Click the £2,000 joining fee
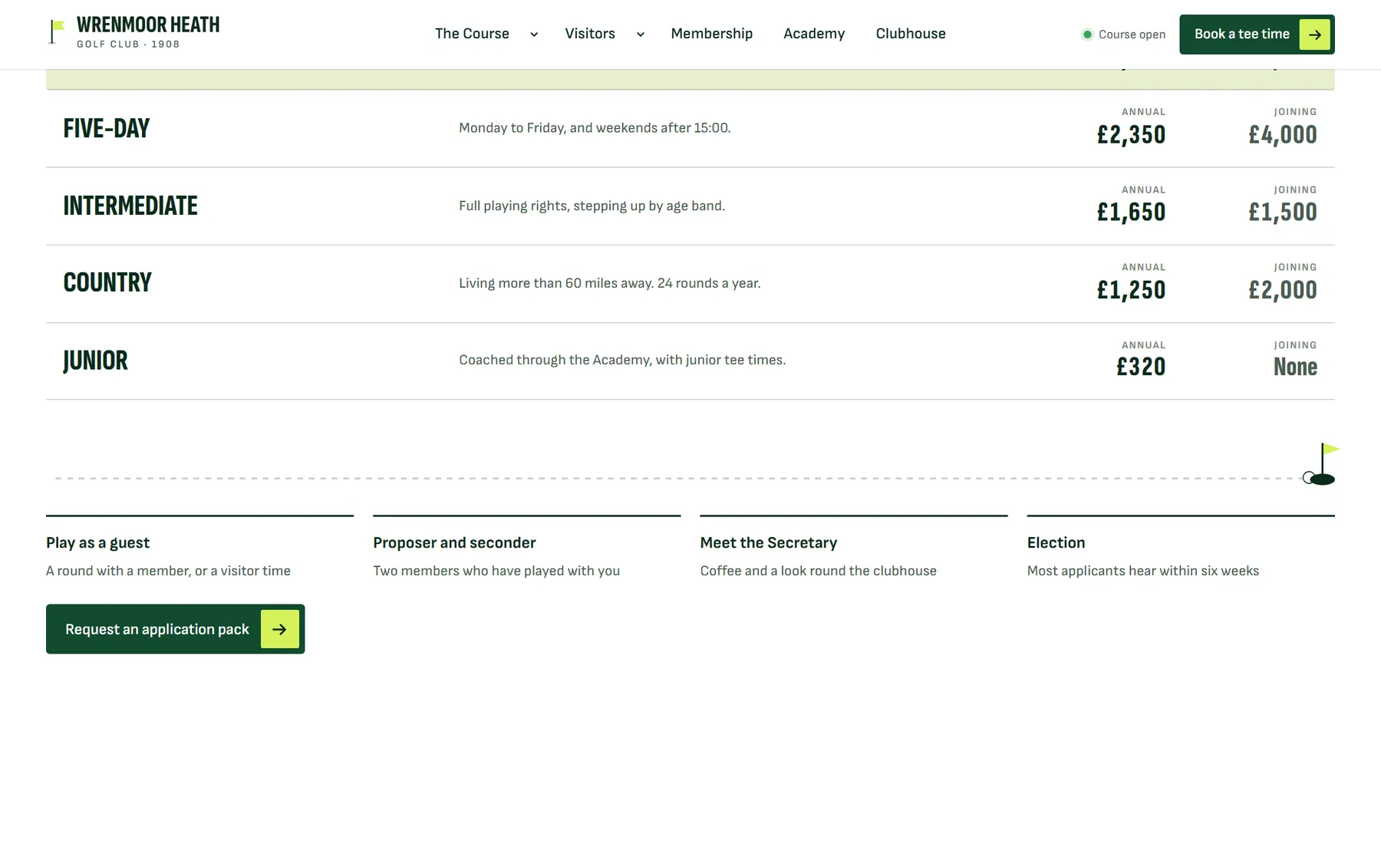This screenshot has width=1381, height=863. pos(1283,290)
